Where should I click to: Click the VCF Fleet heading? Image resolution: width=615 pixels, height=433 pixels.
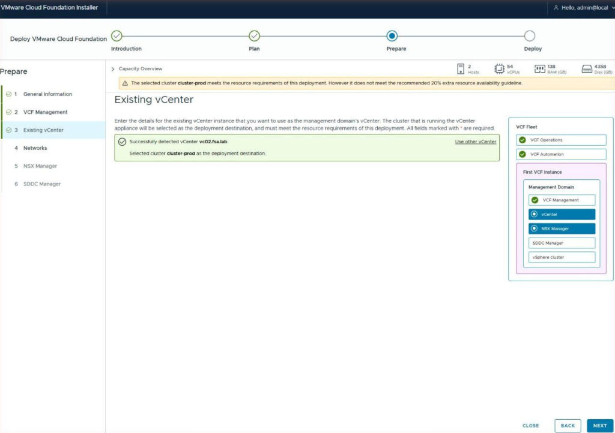(x=526, y=127)
